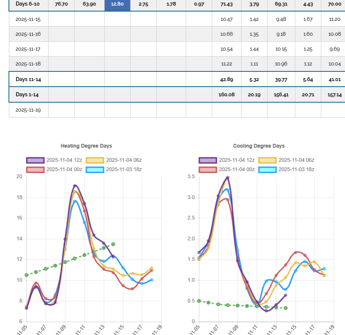Click the 2025-11-15 date cell

(x=28, y=19)
